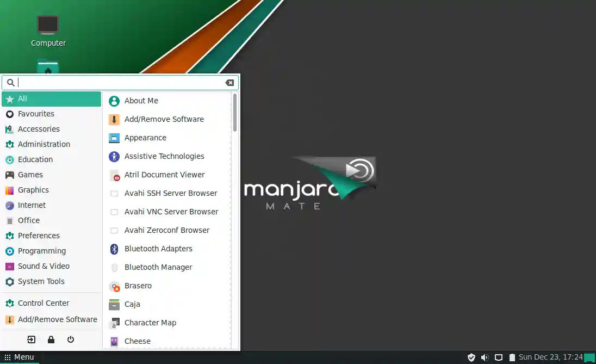Image resolution: width=596 pixels, height=364 pixels.
Task: Click the lock screen padlock icon
Action: [51, 340]
